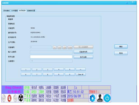Screen dimensions: 139x105
Task: Confirm with the 确定 button
Action: coord(121,46)
